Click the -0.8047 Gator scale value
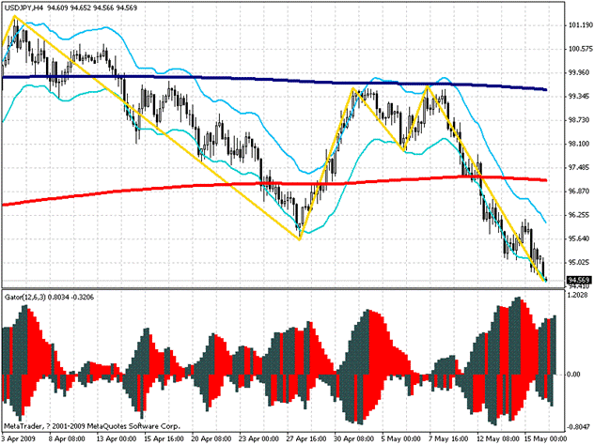The image size is (594, 445). 577,427
